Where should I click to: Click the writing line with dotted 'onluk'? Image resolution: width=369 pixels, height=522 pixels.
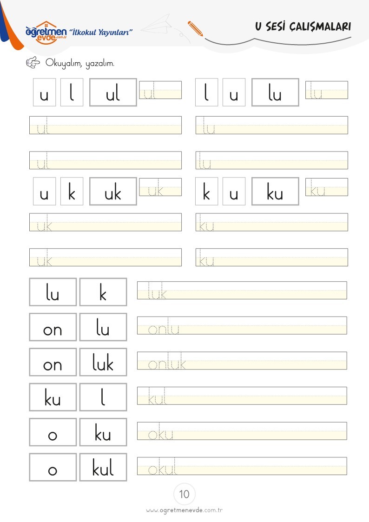click(242, 361)
